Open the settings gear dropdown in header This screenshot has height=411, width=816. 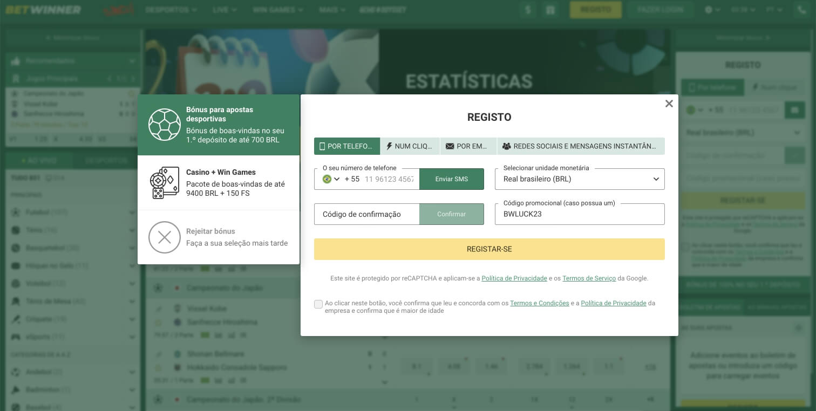(712, 10)
